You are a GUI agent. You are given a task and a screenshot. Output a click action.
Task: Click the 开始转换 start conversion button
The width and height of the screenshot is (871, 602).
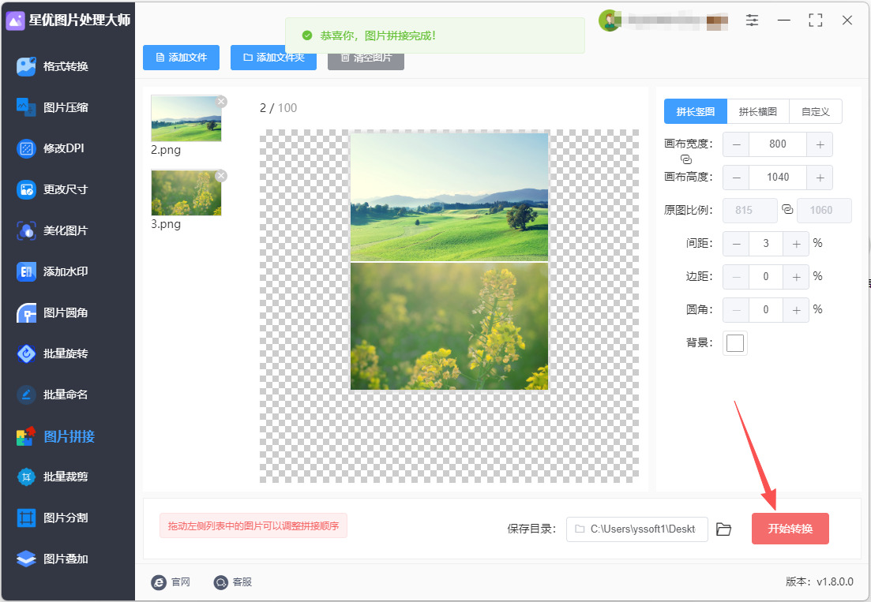pyautogui.click(x=790, y=529)
